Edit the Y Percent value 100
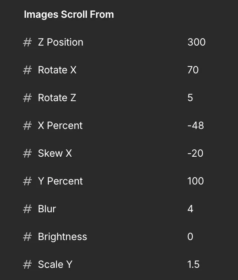 click(x=195, y=181)
